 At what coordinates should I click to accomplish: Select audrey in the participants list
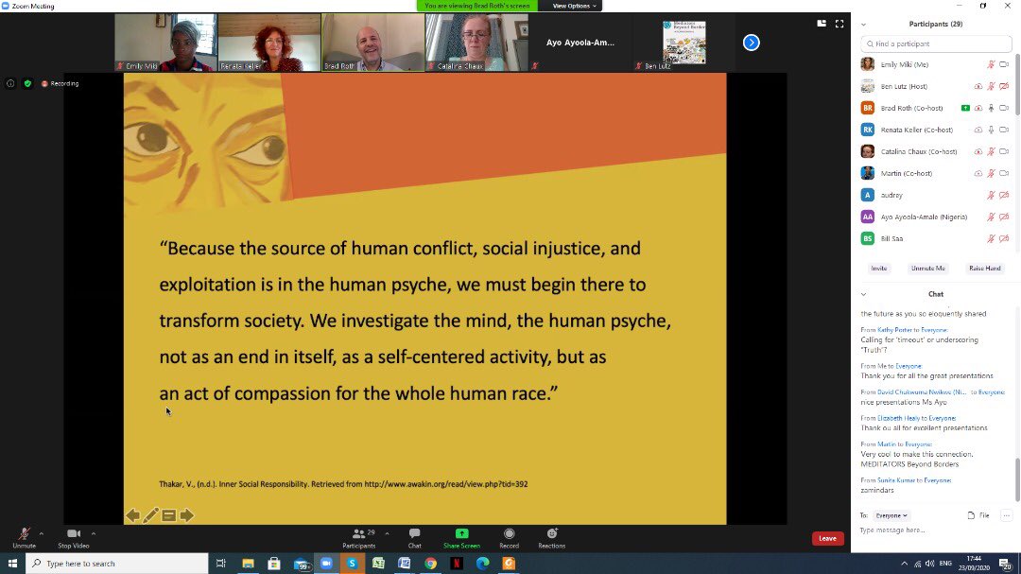(934, 195)
